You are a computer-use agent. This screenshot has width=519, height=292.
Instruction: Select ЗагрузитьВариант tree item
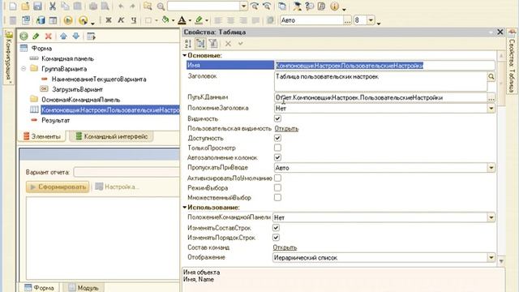tap(77, 89)
